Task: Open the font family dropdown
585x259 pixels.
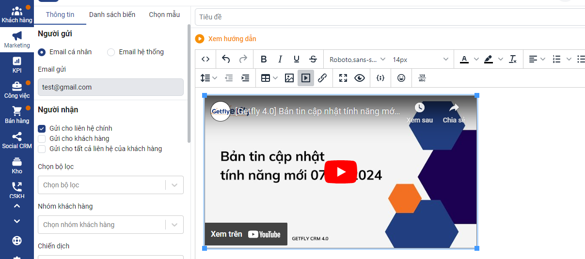Action: pos(357,59)
